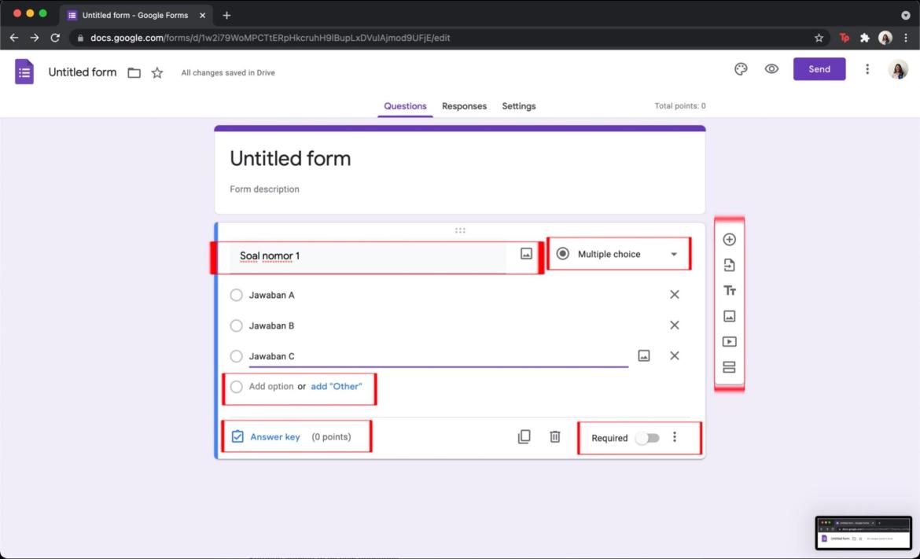Toggle the Required switch on

(x=648, y=438)
